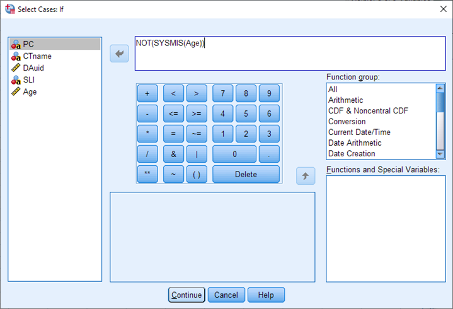Click the Delete keypad button
The image size is (453, 309).
click(246, 174)
